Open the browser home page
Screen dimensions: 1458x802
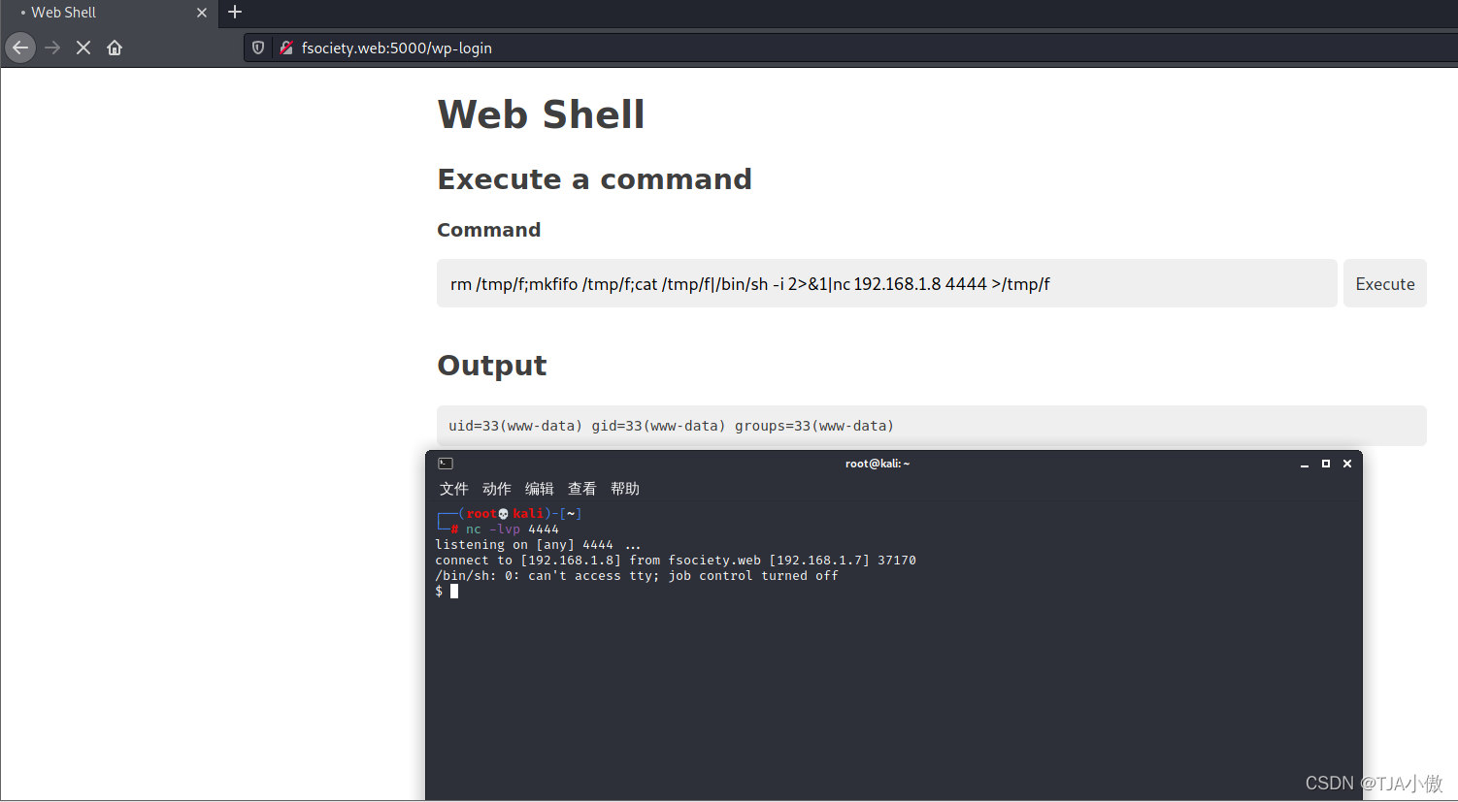(115, 48)
